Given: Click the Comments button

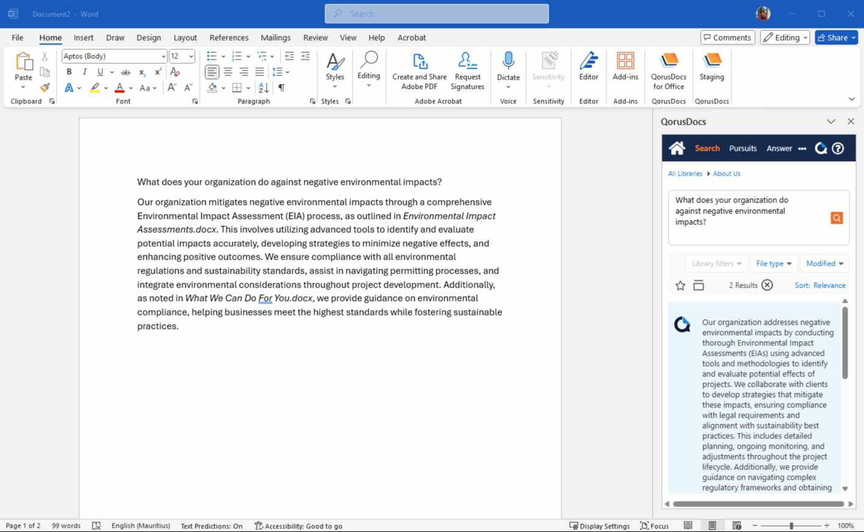Looking at the screenshot, I should (x=727, y=38).
